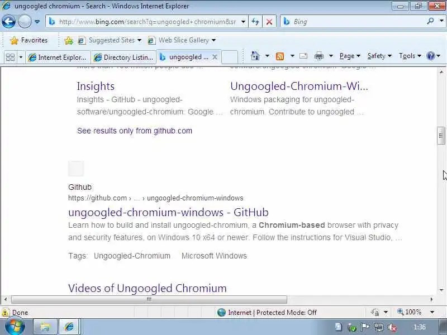Open the Safety menu
The width and height of the screenshot is (447, 335).
379,56
